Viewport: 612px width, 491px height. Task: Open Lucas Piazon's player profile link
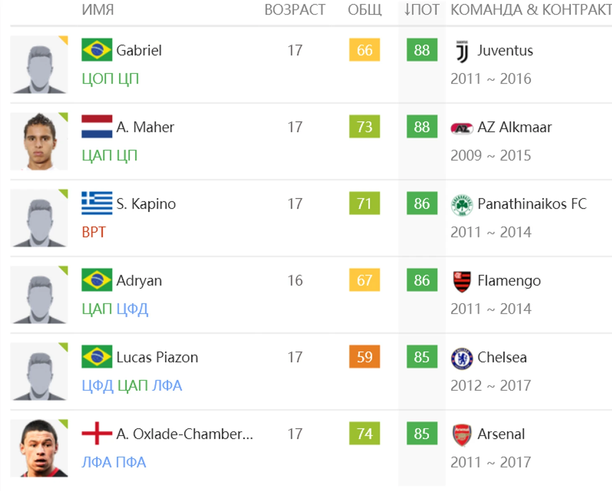(157, 357)
